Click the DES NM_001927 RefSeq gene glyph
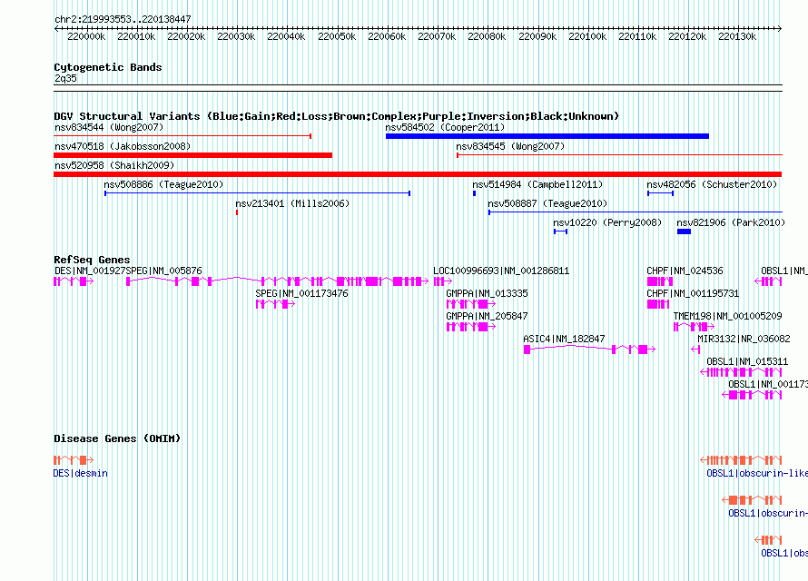Screen dimensions: 808x581 (x=74, y=281)
